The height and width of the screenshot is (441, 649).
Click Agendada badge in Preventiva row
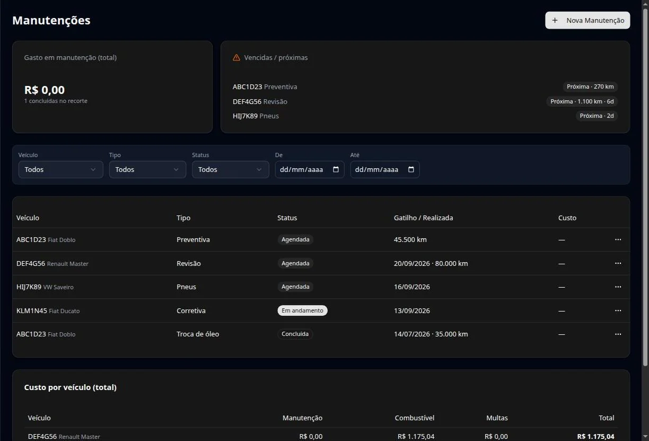pos(295,239)
